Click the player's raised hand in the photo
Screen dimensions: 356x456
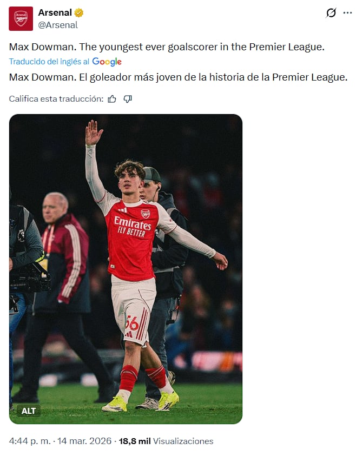tap(94, 133)
